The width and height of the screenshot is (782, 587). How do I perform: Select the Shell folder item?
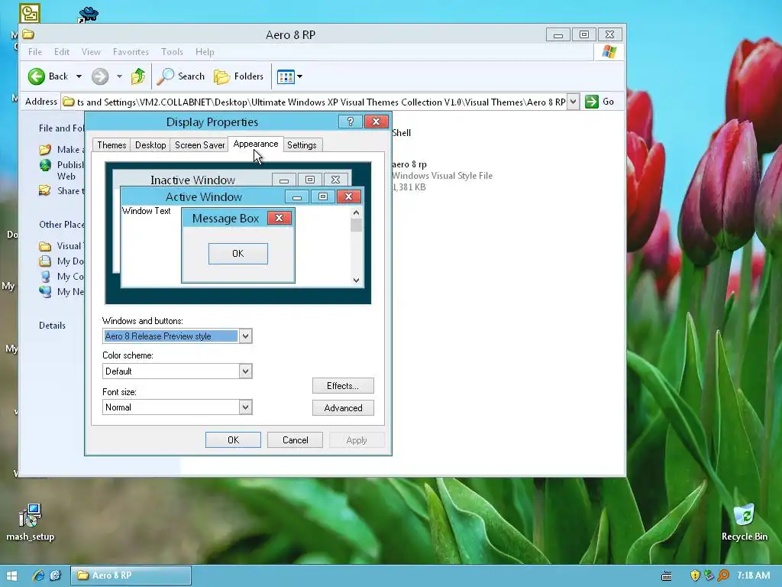pos(402,133)
